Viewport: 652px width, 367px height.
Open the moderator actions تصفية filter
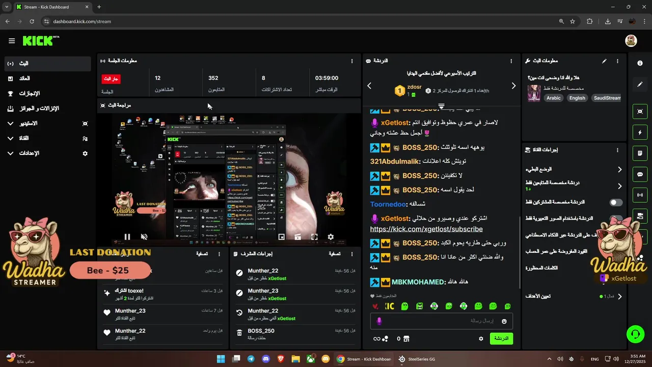click(x=334, y=254)
